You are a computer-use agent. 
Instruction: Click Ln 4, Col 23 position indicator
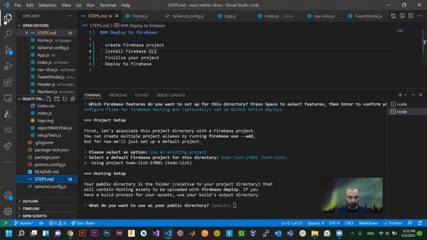tap(292, 223)
